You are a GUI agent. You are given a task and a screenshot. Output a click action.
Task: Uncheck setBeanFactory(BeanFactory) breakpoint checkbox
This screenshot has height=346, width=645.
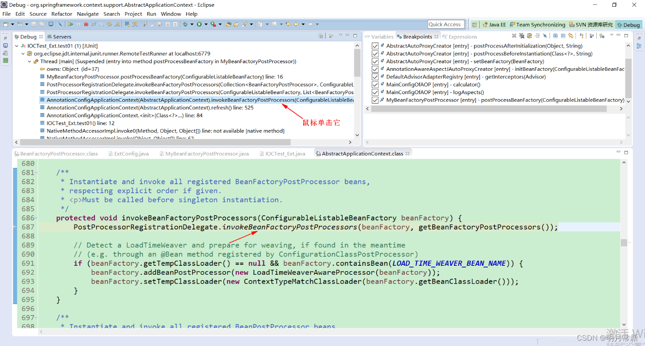[x=375, y=61]
